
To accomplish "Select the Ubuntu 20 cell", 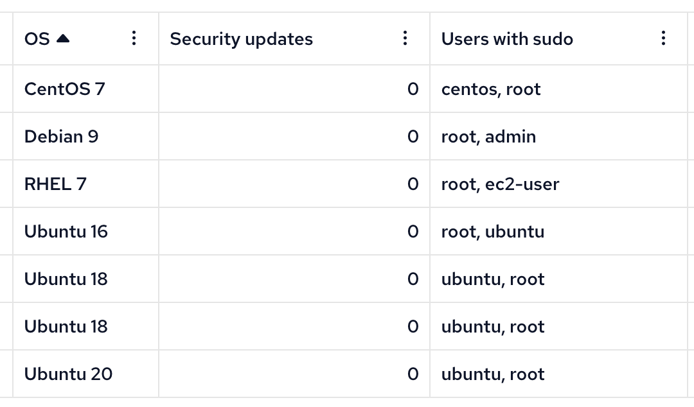I will coord(86,374).
